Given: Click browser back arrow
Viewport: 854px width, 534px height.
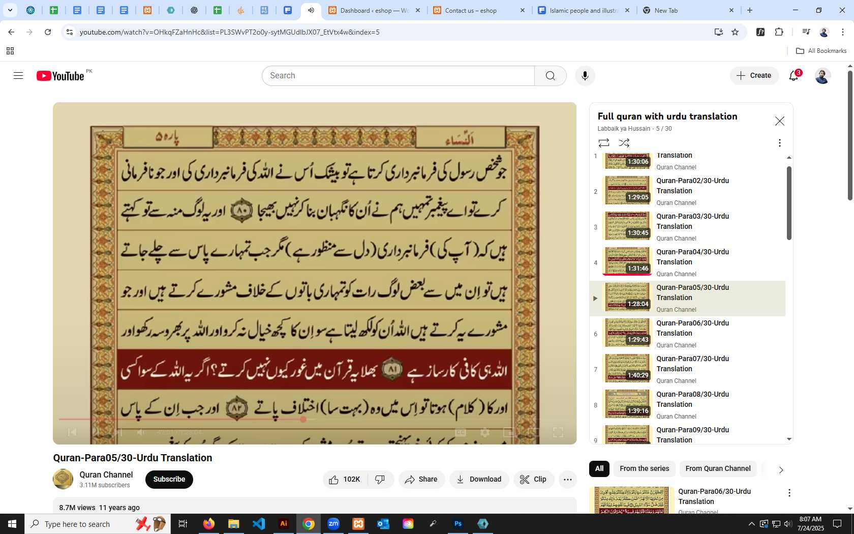Looking at the screenshot, I should 11,32.
